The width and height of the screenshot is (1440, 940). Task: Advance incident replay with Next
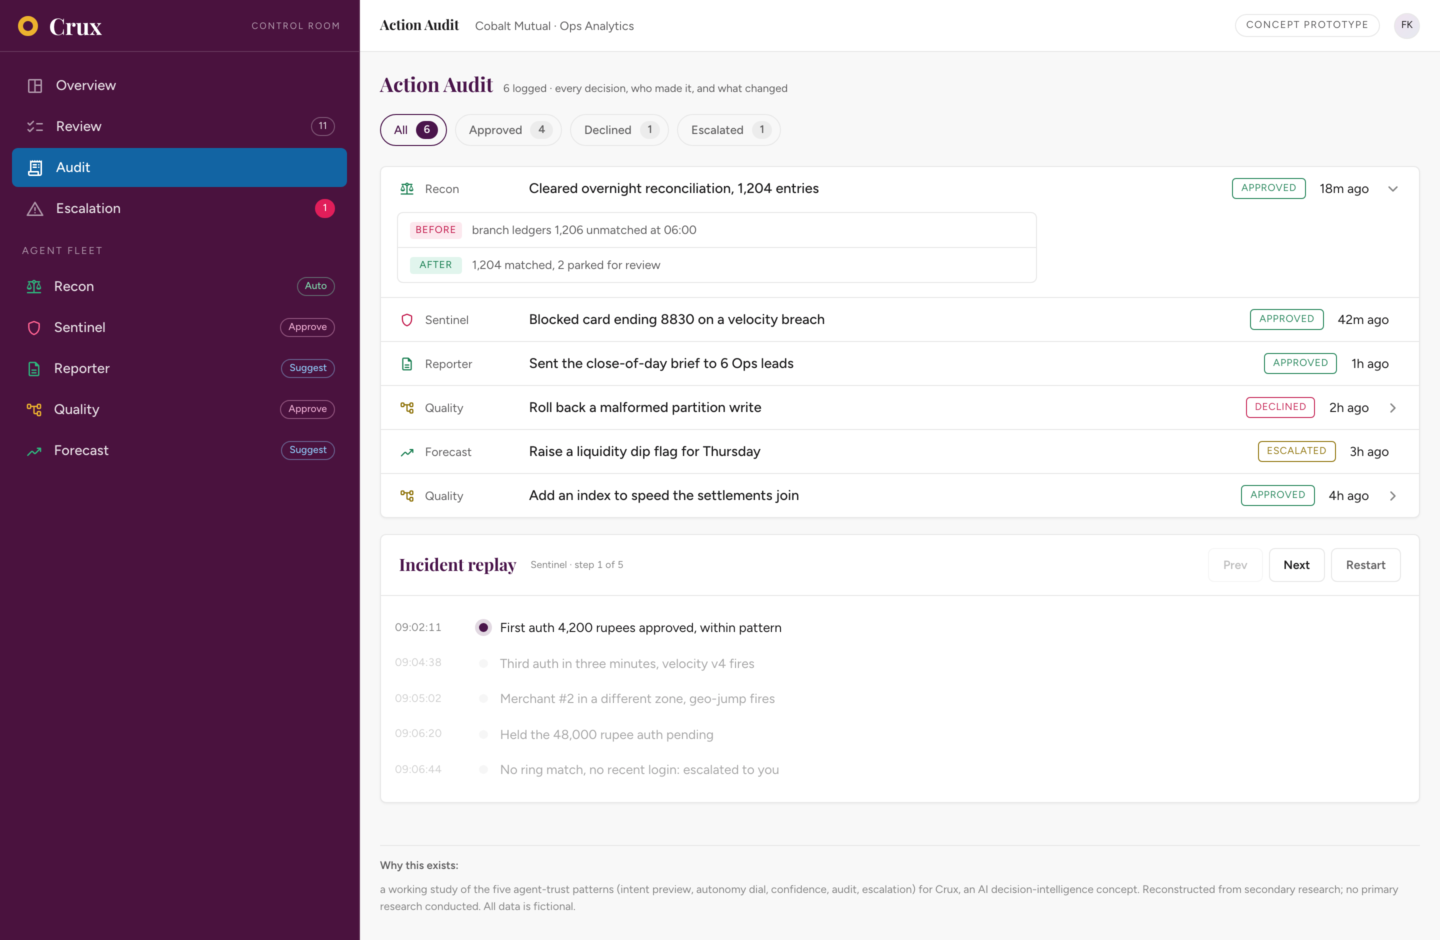(1296, 565)
